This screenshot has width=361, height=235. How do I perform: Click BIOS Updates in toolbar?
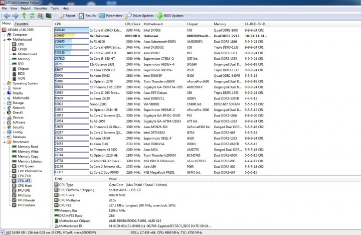(170, 16)
